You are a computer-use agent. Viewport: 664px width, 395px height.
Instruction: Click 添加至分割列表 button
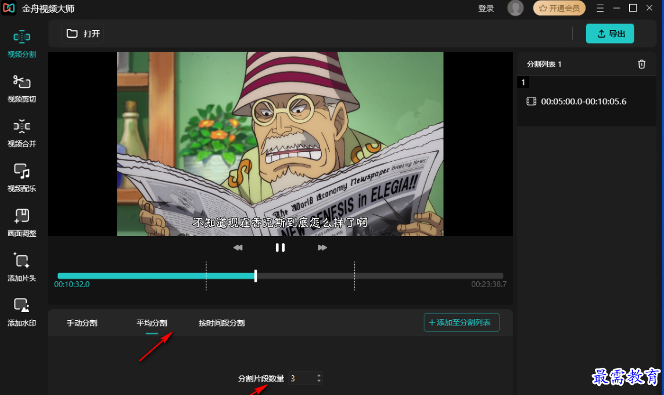[x=461, y=322]
